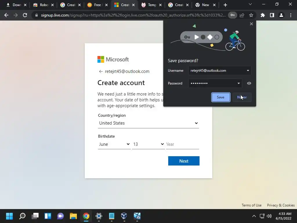Open the birth month dropdown
Screen dimensions: 297x223
(114, 144)
